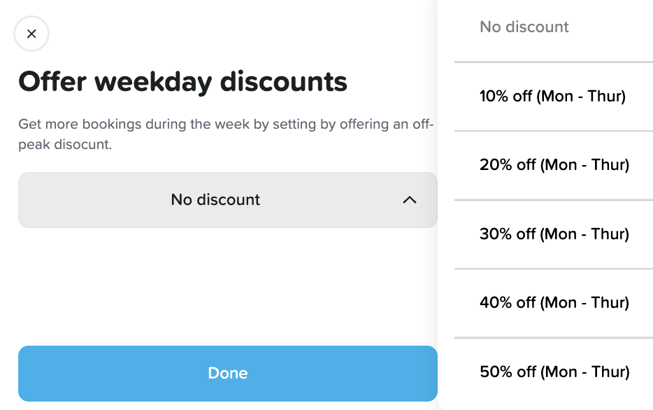The image size is (653, 410).
Task: Click the twenty percent Mon - Thur entry
Action: (554, 165)
